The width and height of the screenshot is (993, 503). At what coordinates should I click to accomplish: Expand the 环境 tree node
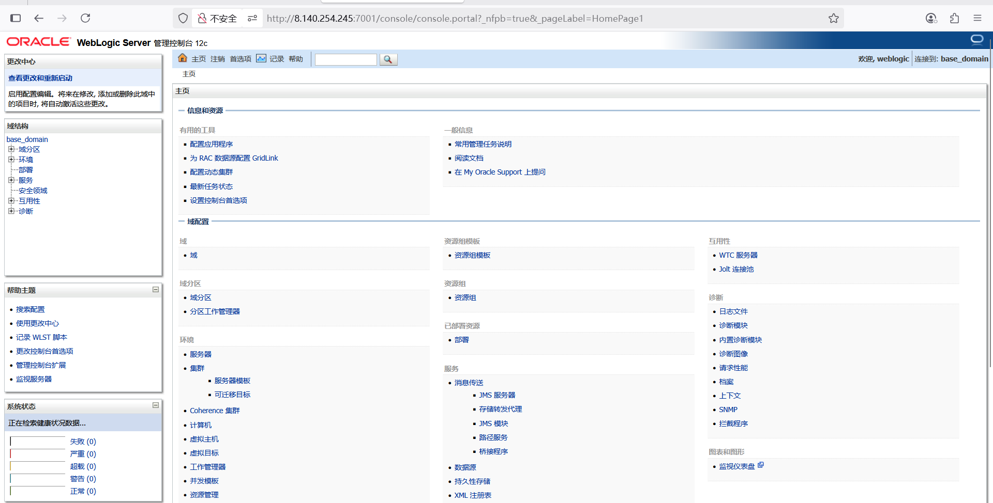click(x=11, y=160)
